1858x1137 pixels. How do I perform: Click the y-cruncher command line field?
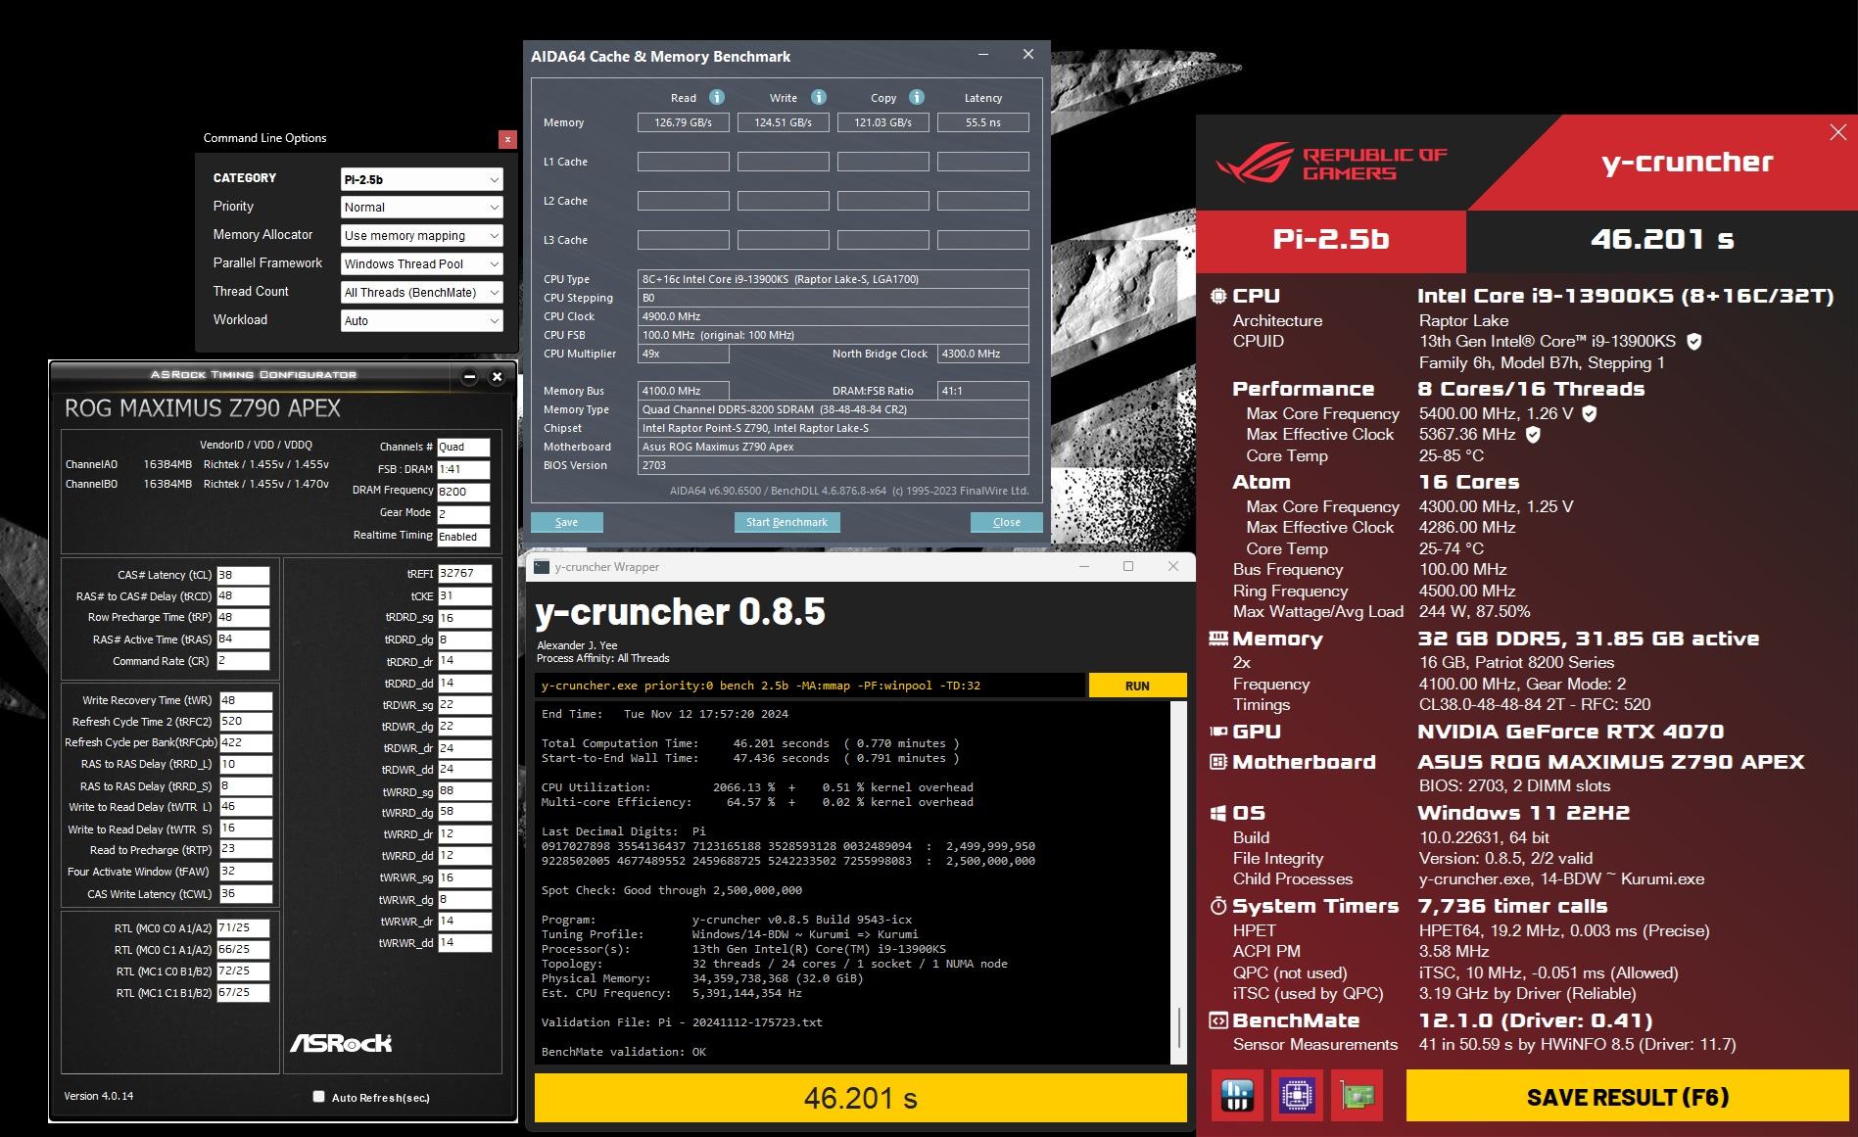810,686
